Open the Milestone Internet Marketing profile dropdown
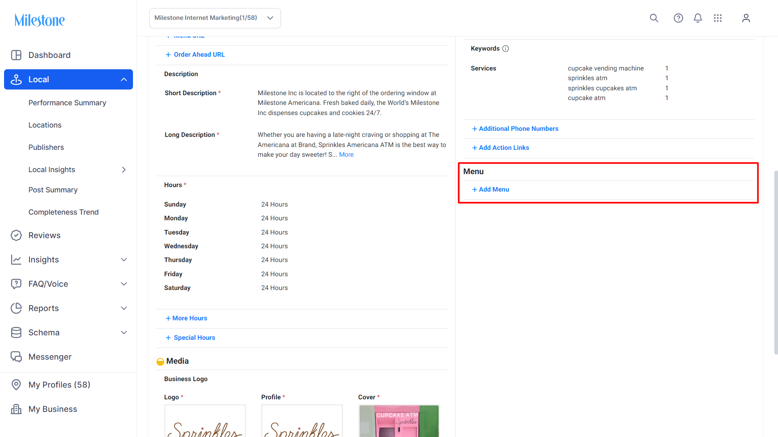778x437 pixels. pos(215,18)
